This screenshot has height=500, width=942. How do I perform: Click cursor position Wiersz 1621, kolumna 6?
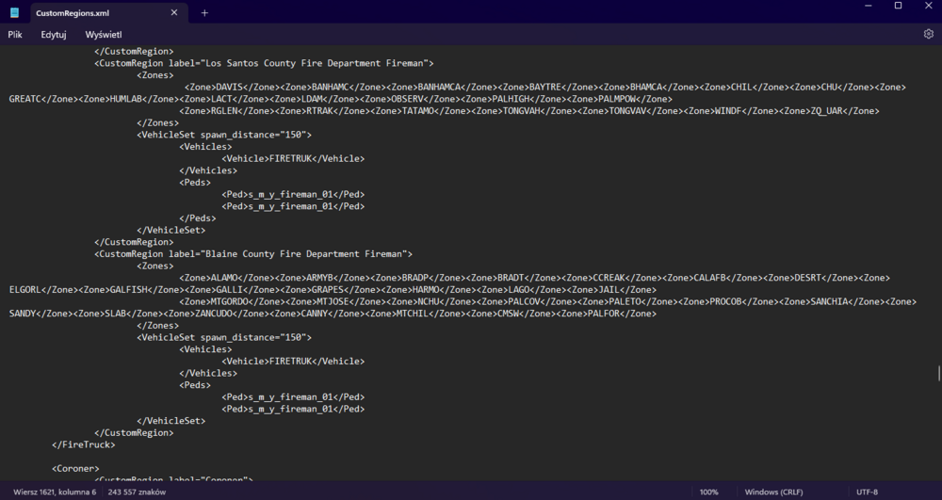pos(55,492)
